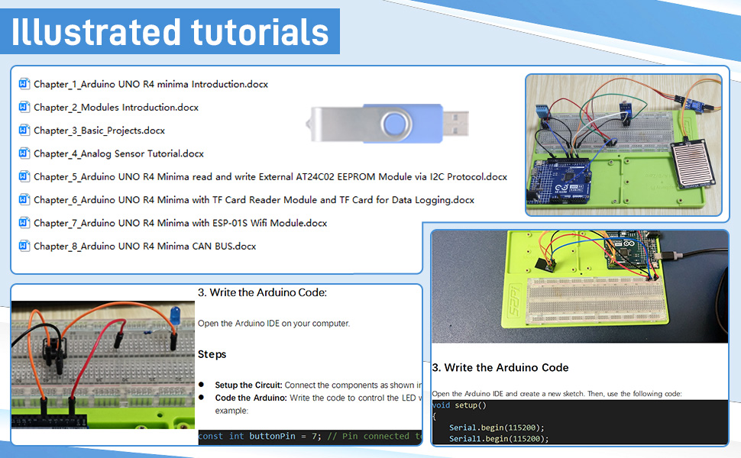Viewport: 741px width, 458px height.
Task: Open Chapter_7 ESP-01S Wifi Module document
Action: 191,223
